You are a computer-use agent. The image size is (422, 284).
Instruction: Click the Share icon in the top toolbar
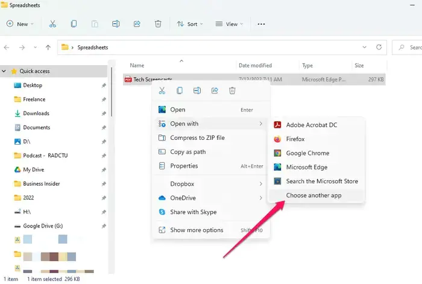pyautogui.click(x=137, y=24)
